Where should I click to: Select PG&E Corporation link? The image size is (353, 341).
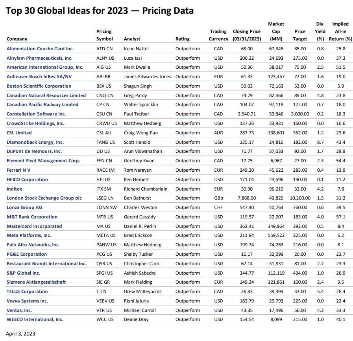coord(27,254)
